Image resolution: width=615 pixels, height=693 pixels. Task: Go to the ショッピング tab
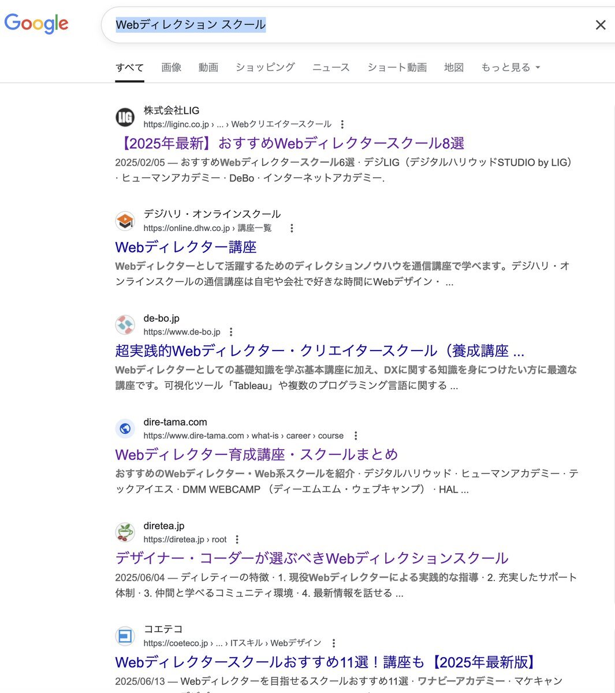click(265, 68)
